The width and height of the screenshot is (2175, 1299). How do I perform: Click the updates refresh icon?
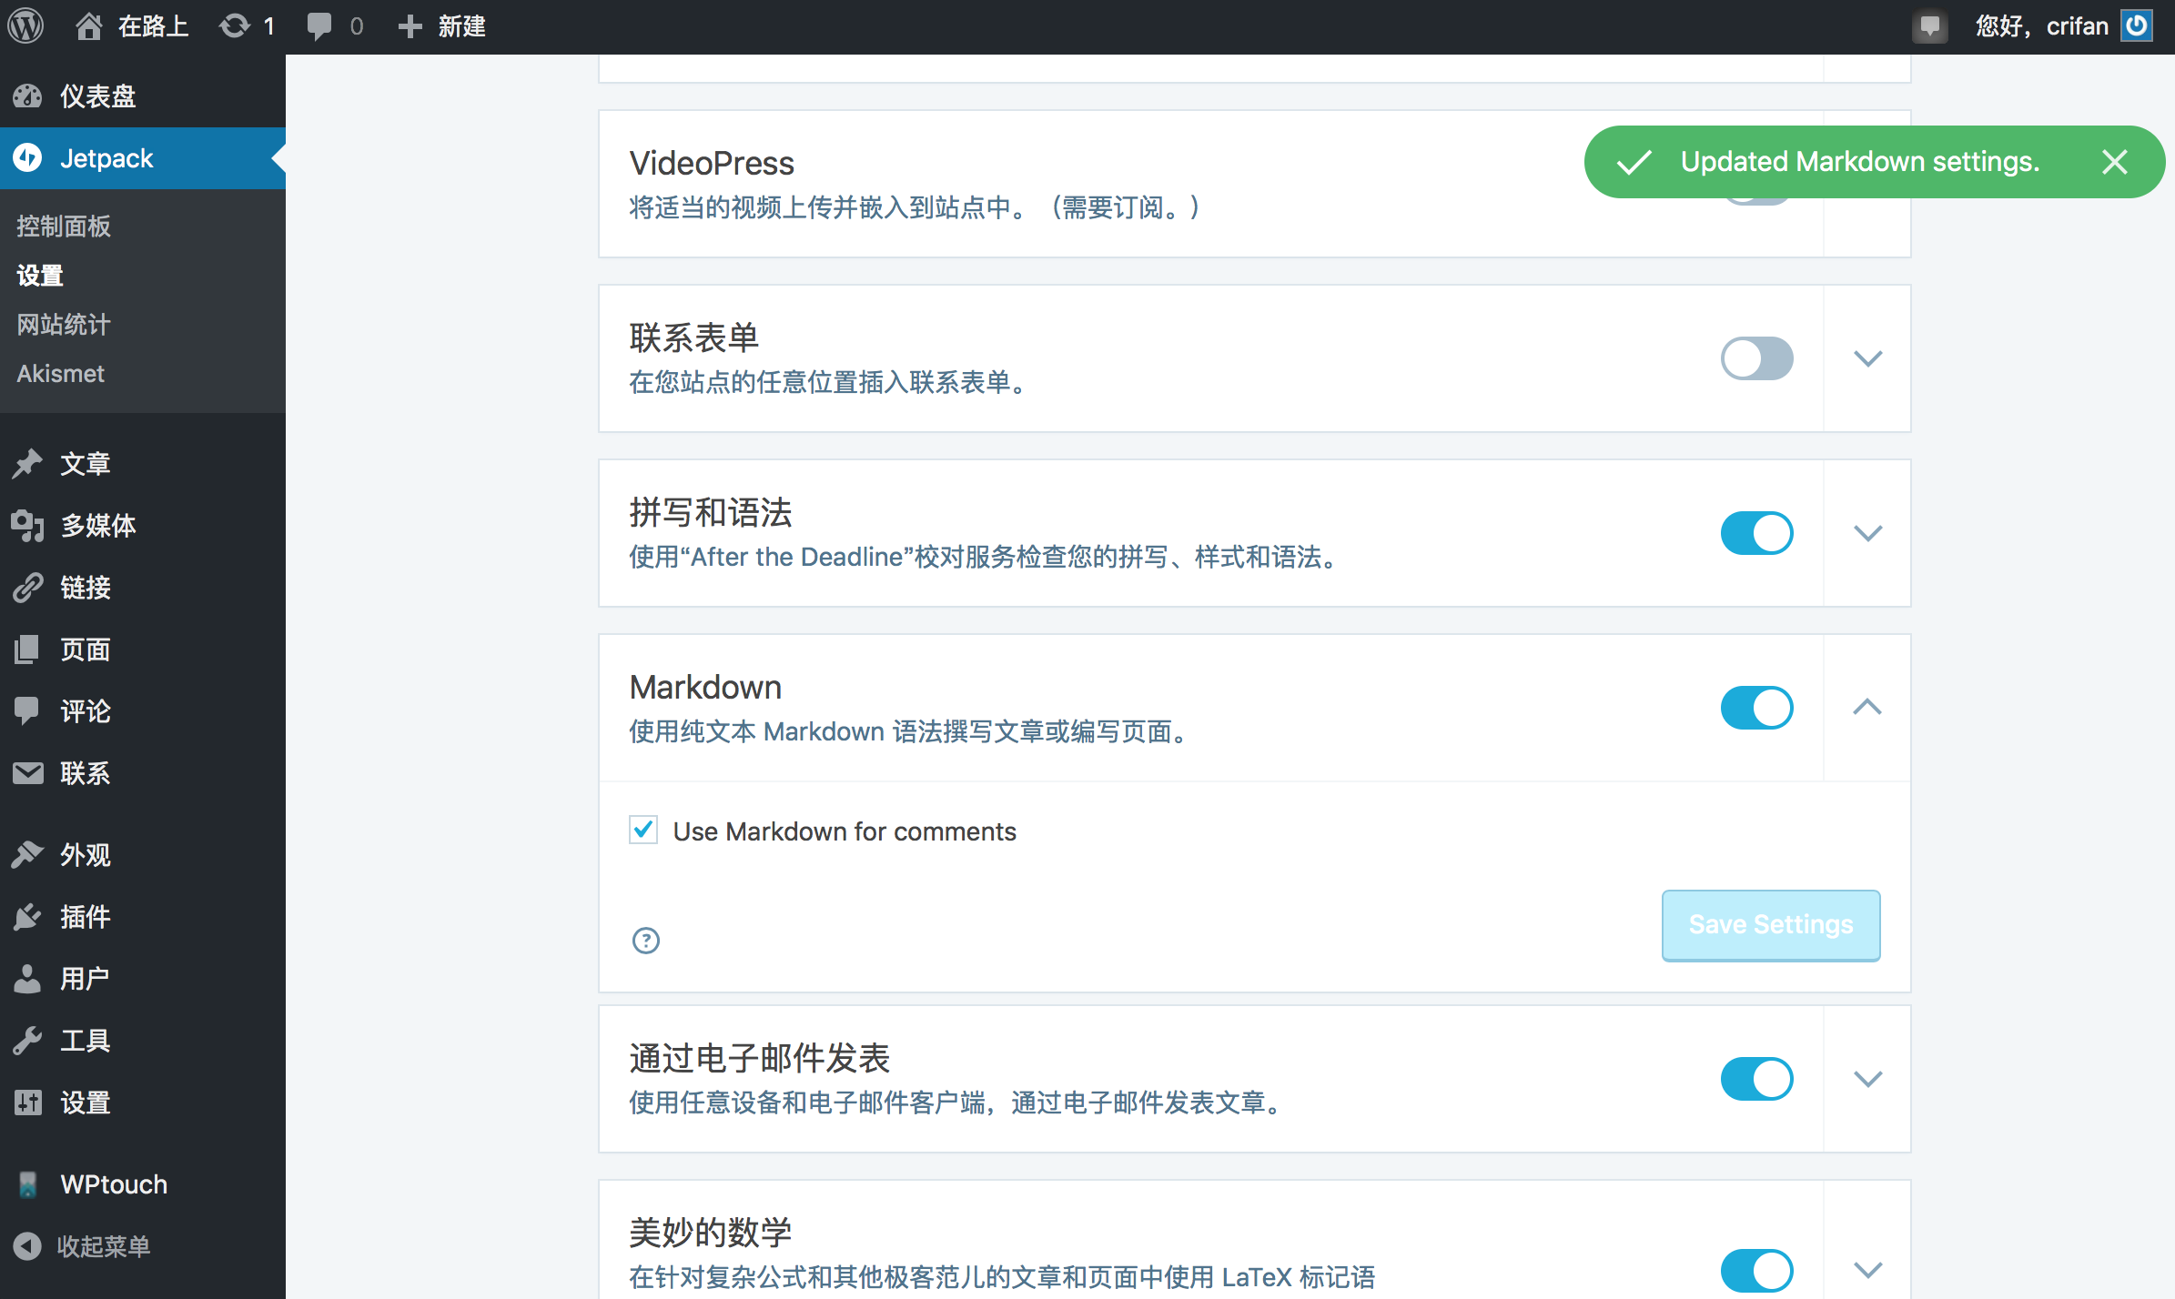coord(235,25)
